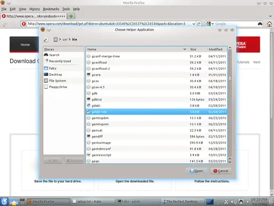
Task: Click the Firefox reload icon in the address bar
Action: click(199, 24)
